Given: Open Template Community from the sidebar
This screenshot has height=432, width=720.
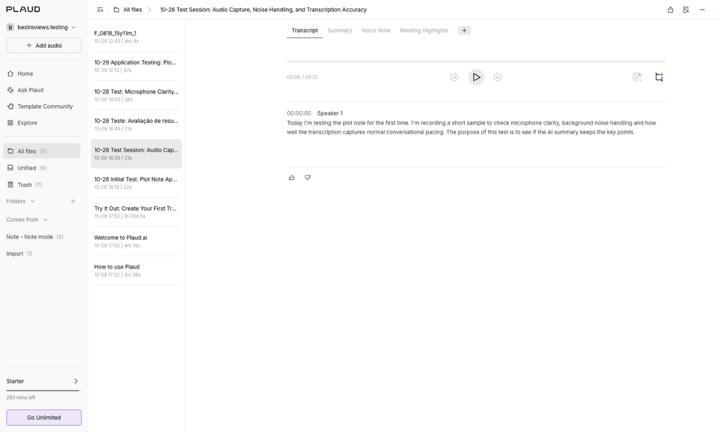Looking at the screenshot, I should [44, 106].
